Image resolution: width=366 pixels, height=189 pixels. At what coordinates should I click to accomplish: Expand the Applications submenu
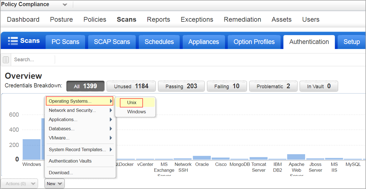[80, 119]
